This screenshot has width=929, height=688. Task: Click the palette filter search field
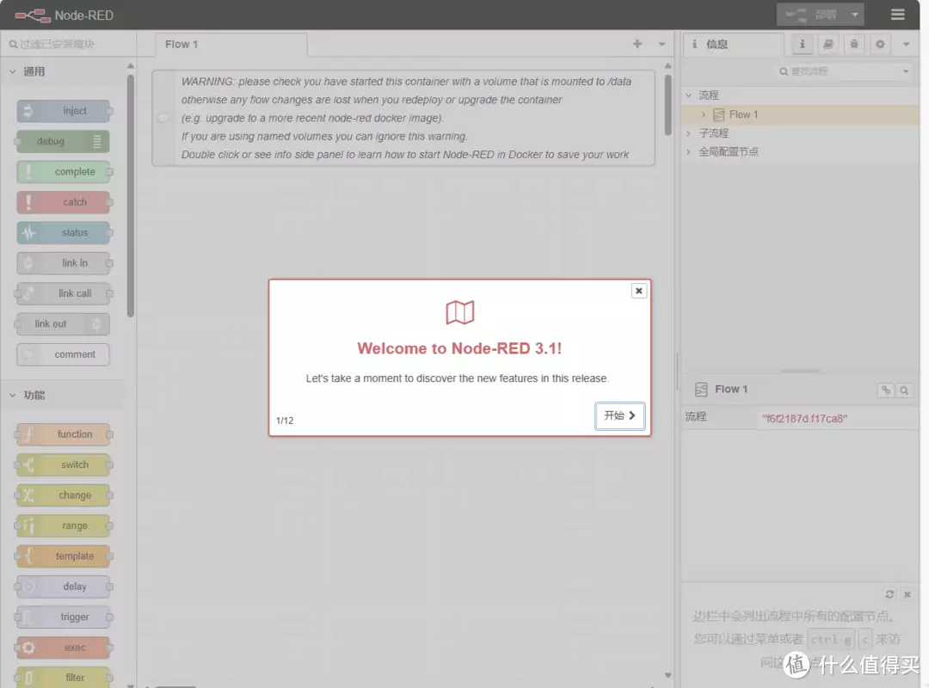[68, 45]
